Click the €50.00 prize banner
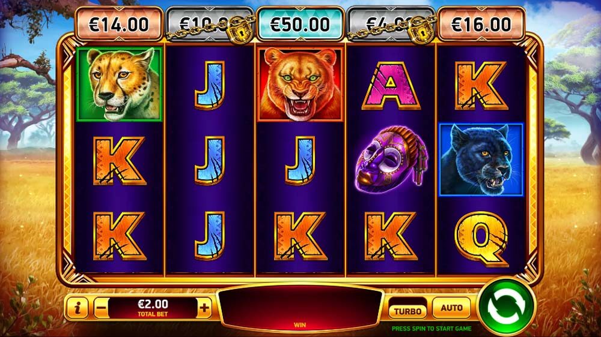 [x=300, y=25]
